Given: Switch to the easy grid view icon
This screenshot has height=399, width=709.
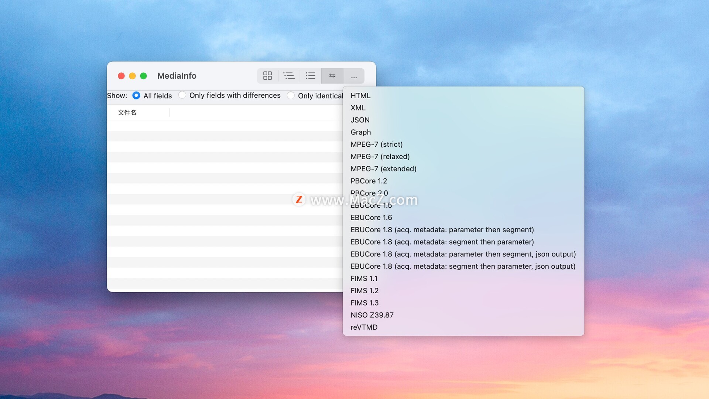Looking at the screenshot, I should [267, 76].
